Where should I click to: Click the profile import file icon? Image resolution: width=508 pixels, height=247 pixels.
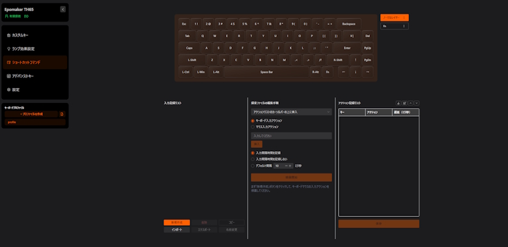tap(63, 114)
